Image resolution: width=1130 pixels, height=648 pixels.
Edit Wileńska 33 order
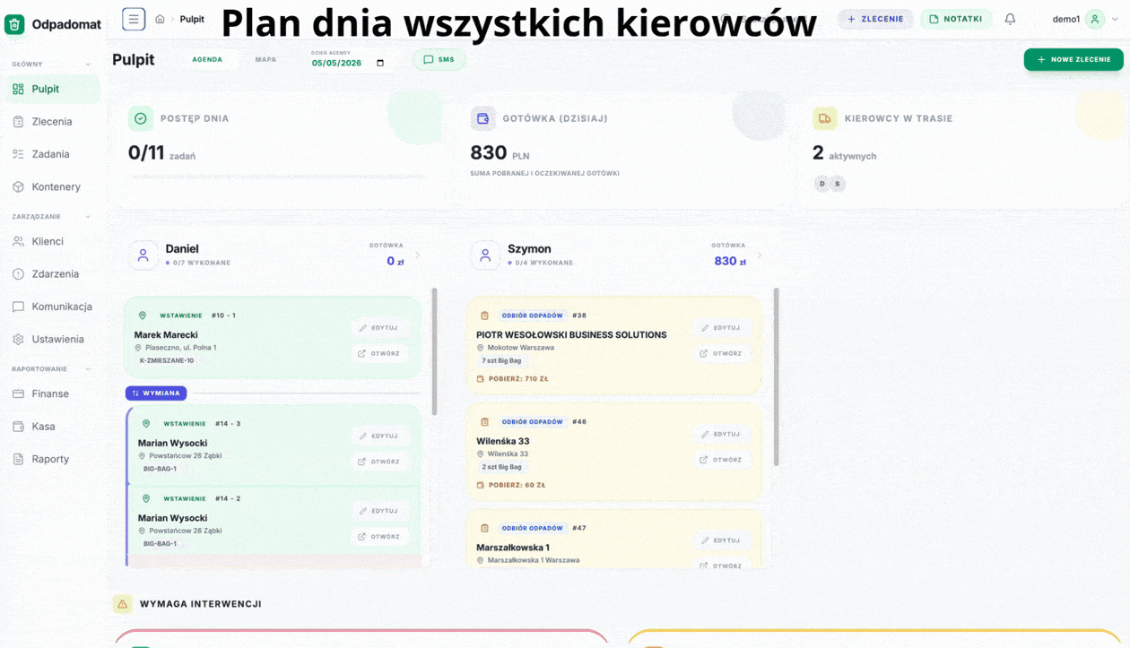(x=722, y=434)
